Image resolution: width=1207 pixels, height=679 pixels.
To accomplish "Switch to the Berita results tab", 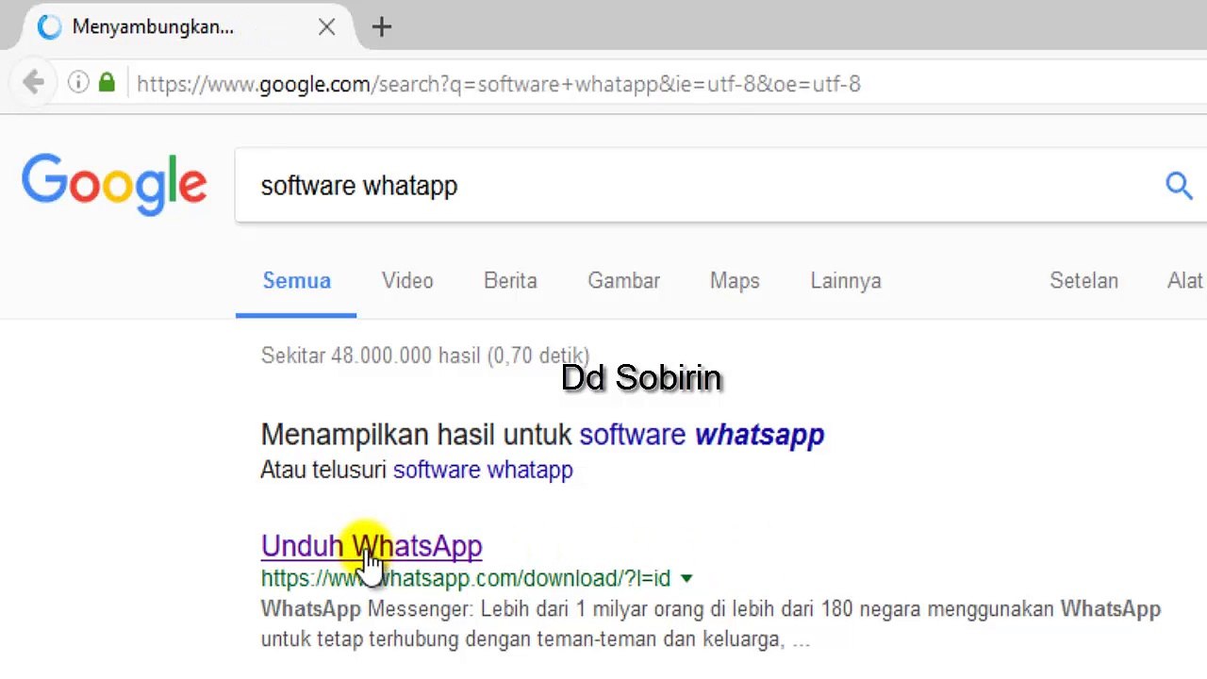I will [510, 281].
